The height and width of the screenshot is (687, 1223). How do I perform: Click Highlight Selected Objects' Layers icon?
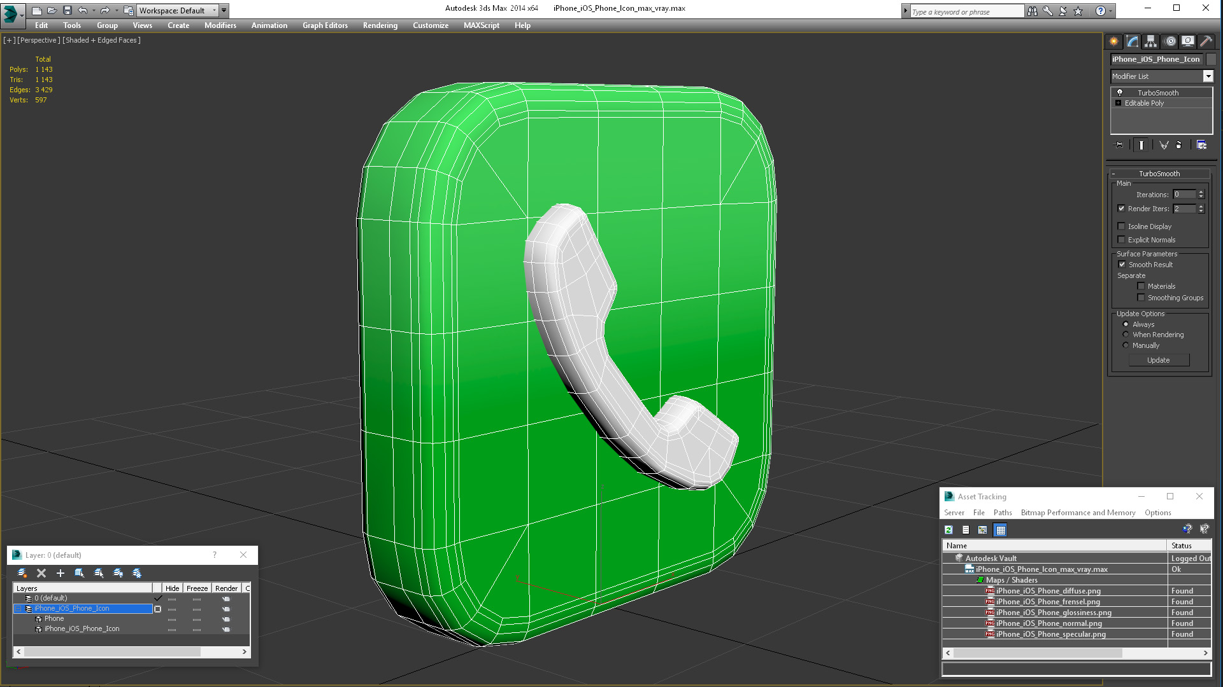tap(99, 573)
